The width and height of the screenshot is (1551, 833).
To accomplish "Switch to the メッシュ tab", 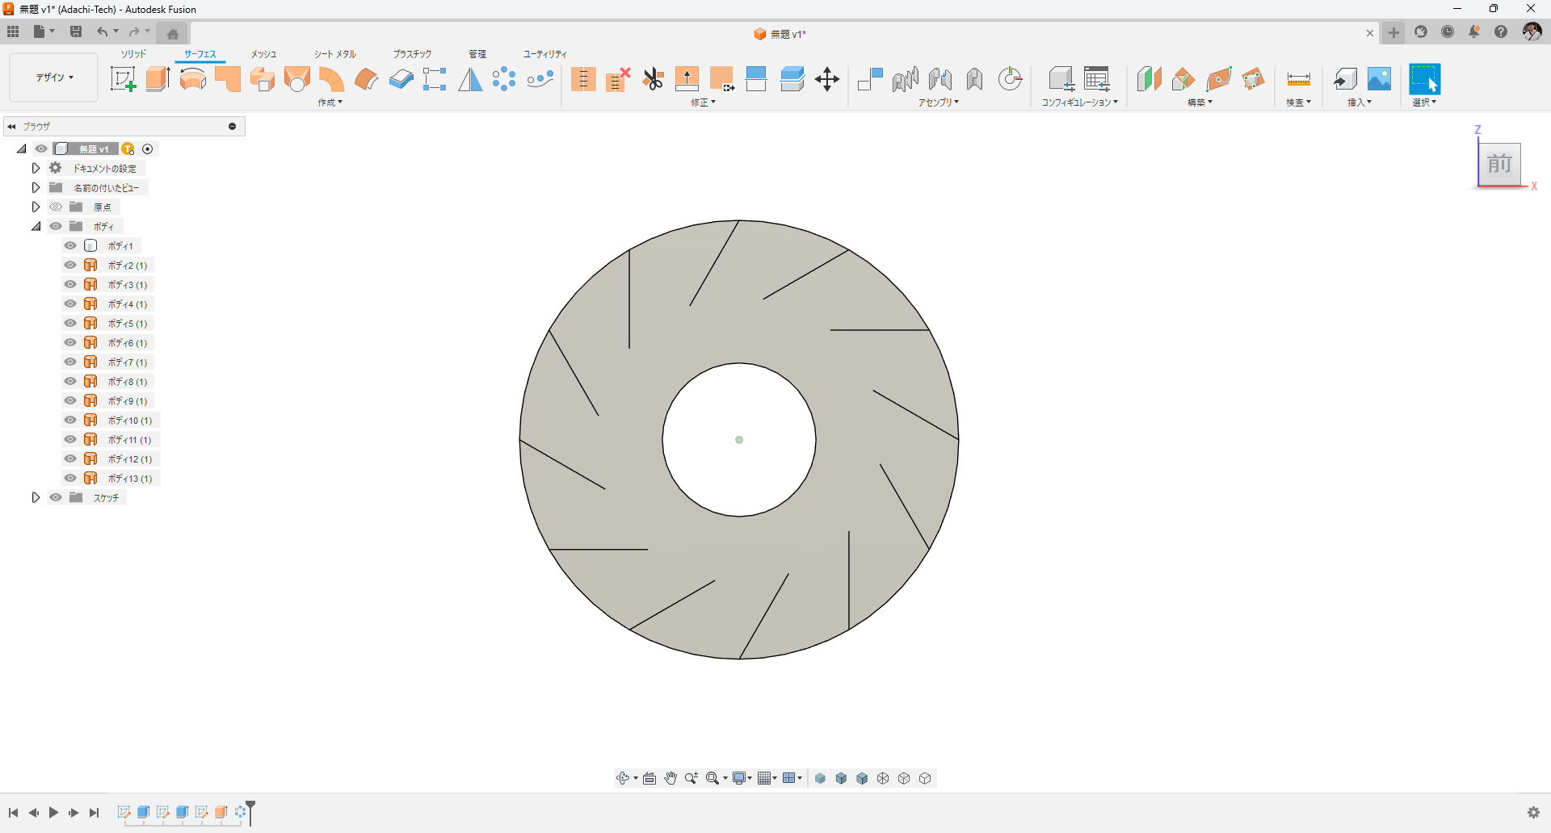I will (x=263, y=54).
